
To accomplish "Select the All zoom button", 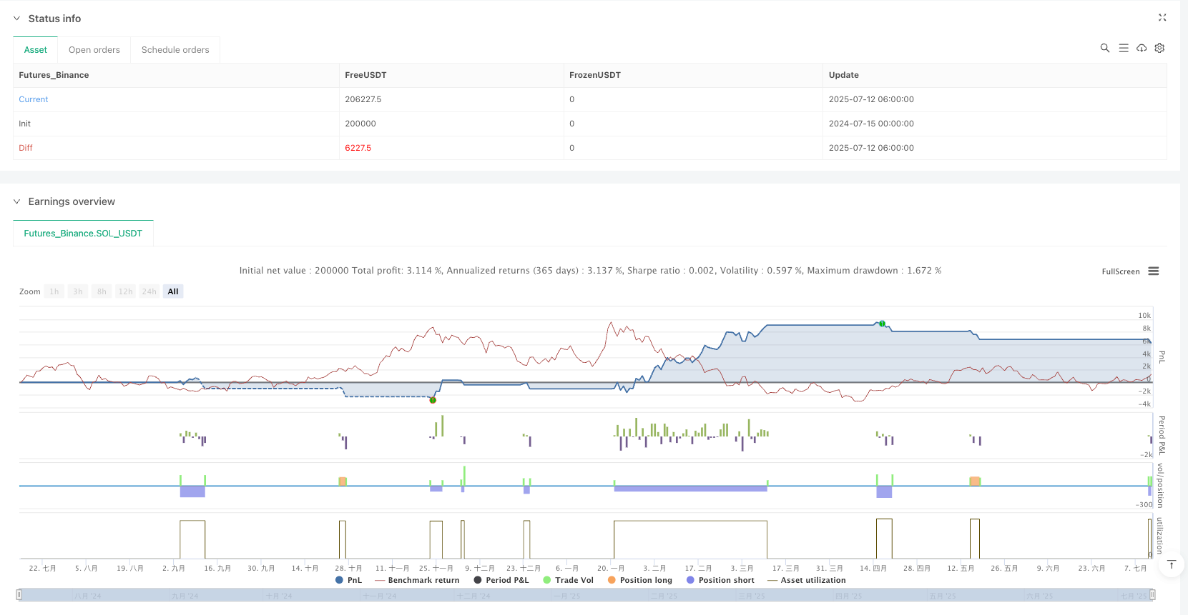I will tap(173, 291).
